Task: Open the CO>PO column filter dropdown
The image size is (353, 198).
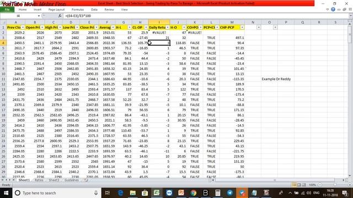Action: pyautogui.click(x=201, y=28)
